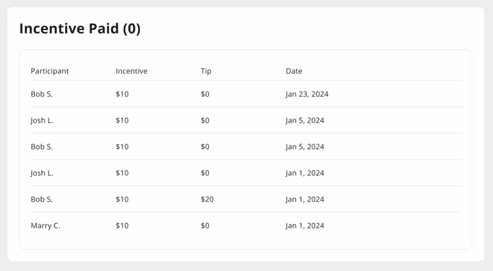This screenshot has width=493, height=271.
Task: Click the Incentive column header
Action: [x=131, y=72]
